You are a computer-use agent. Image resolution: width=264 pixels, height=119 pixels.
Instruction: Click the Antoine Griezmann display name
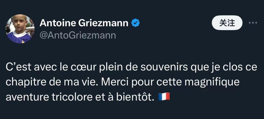click(x=84, y=23)
